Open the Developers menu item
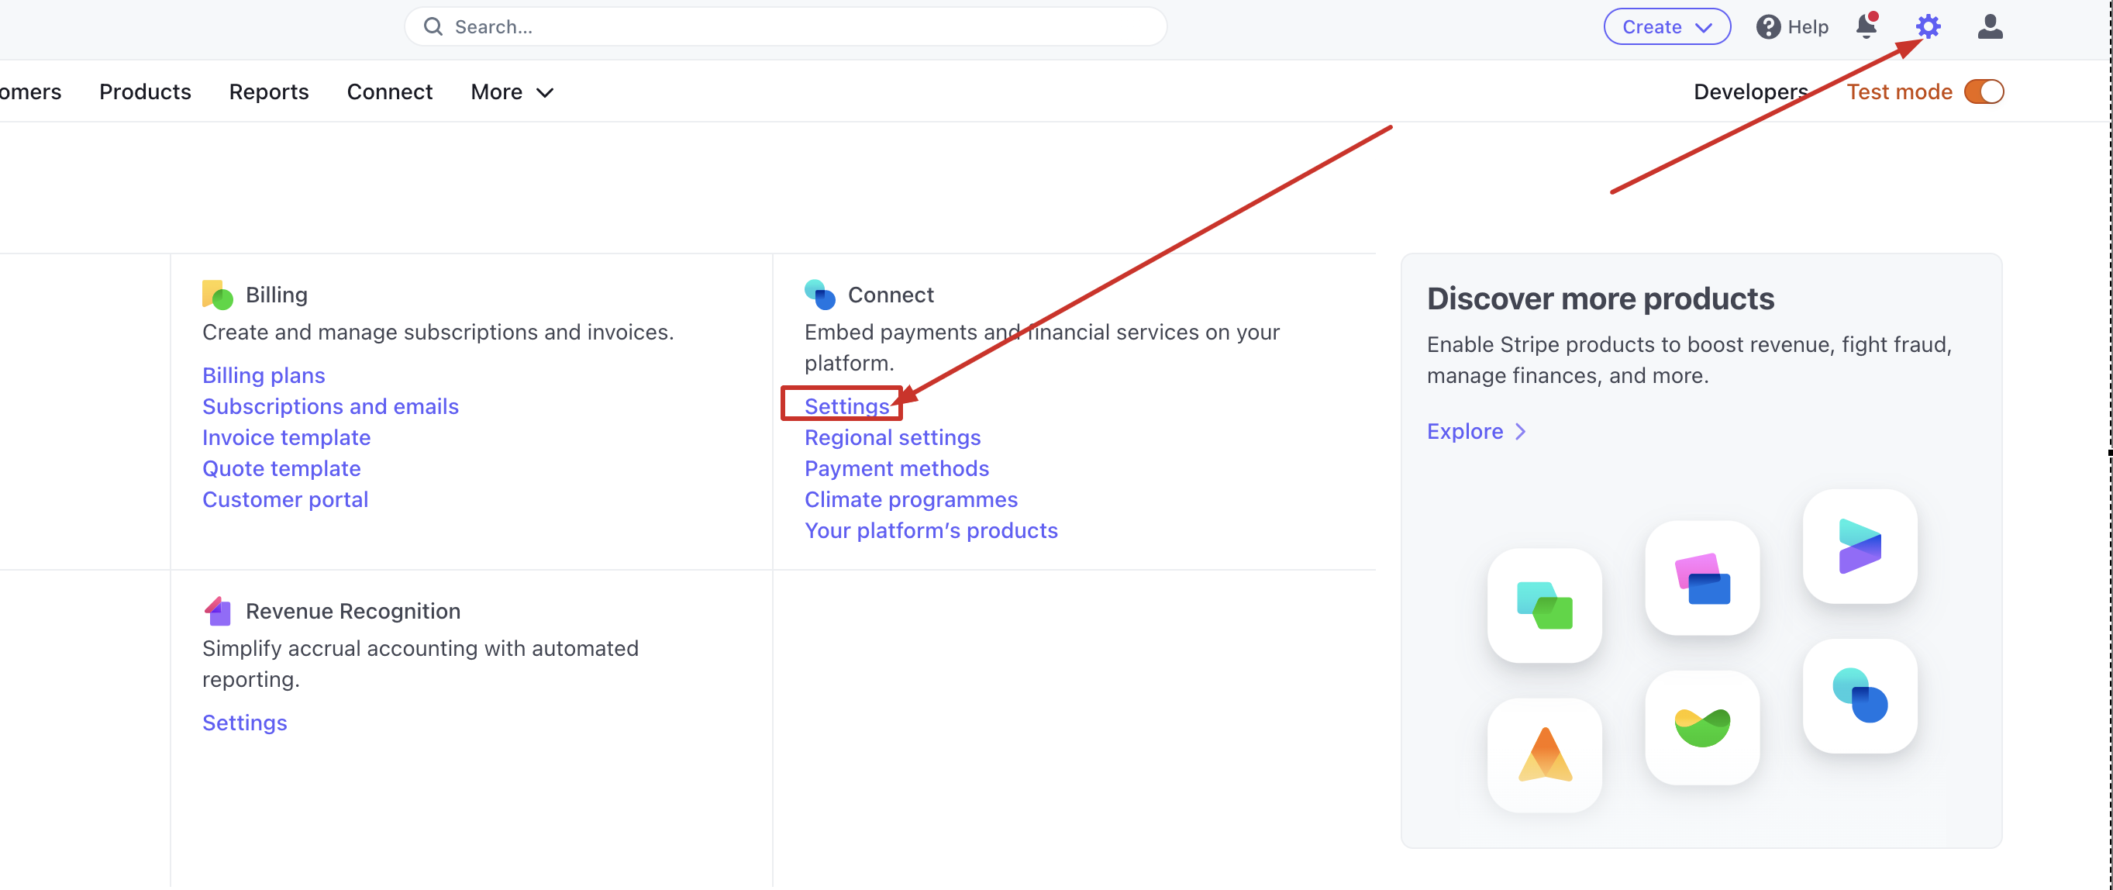Viewport: 2113px width, 890px height. pyautogui.click(x=1750, y=92)
